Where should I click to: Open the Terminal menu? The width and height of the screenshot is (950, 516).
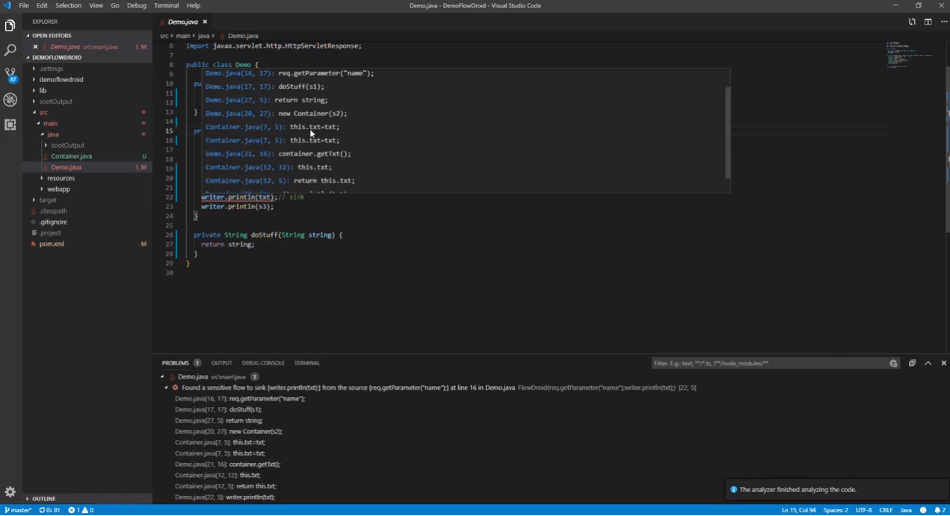pyautogui.click(x=166, y=5)
